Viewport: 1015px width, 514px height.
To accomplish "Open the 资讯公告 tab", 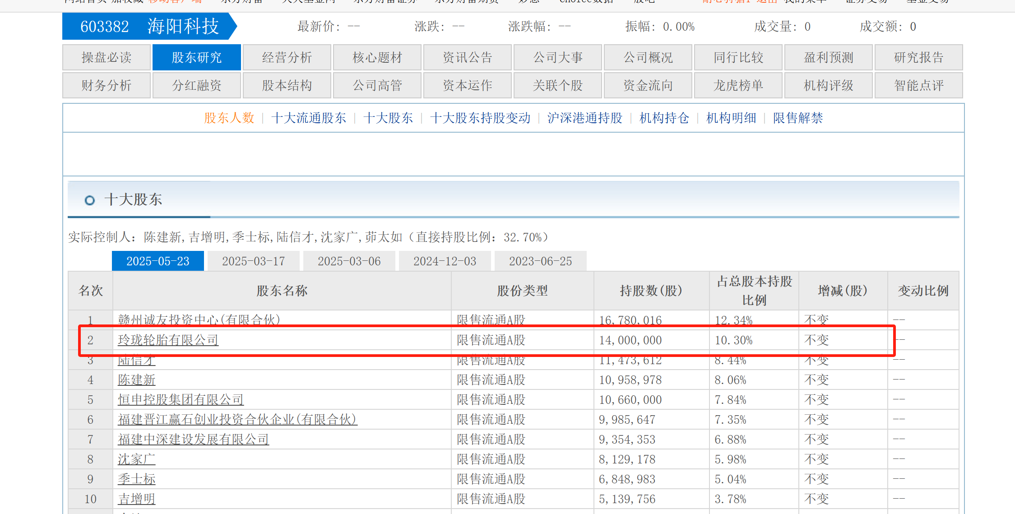I will [468, 57].
